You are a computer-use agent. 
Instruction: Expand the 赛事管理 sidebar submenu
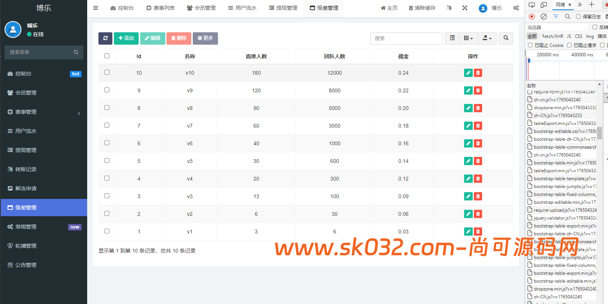point(44,112)
